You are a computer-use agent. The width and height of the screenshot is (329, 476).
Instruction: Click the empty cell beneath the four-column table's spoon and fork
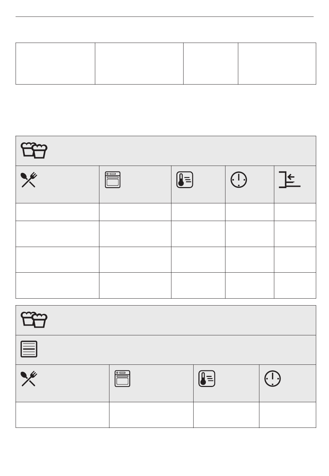click(x=62, y=415)
